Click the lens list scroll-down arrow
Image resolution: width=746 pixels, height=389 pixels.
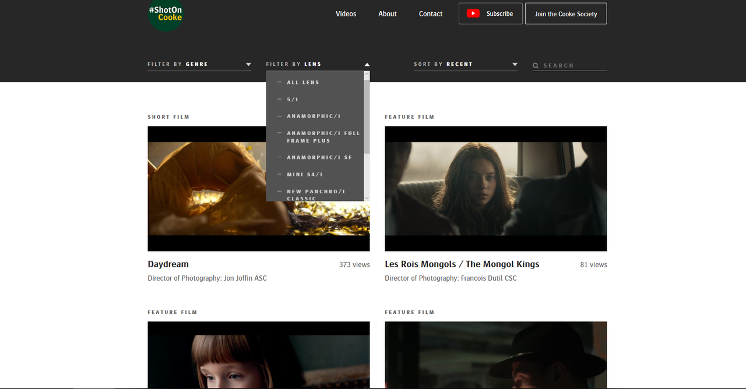pyautogui.click(x=367, y=198)
